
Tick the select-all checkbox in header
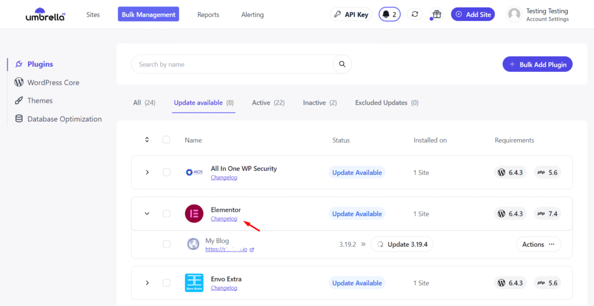click(x=166, y=140)
